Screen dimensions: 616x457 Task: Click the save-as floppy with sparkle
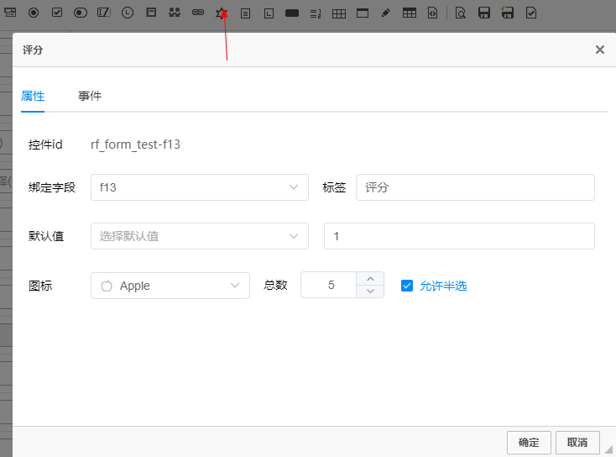click(507, 13)
